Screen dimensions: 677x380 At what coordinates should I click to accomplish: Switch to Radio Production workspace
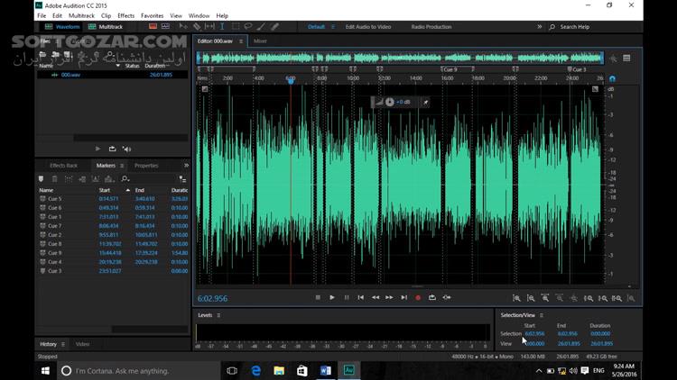pos(431,27)
